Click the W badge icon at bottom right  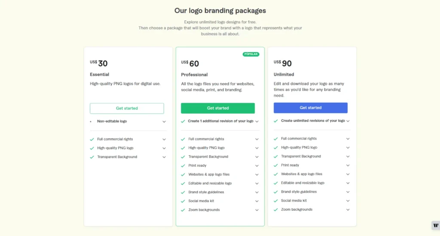click(x=436, y=225)
